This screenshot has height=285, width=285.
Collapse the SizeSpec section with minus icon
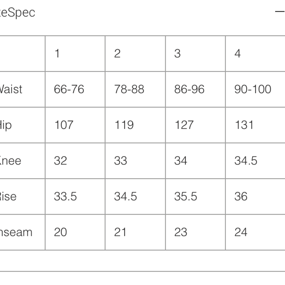coord(280,12)
